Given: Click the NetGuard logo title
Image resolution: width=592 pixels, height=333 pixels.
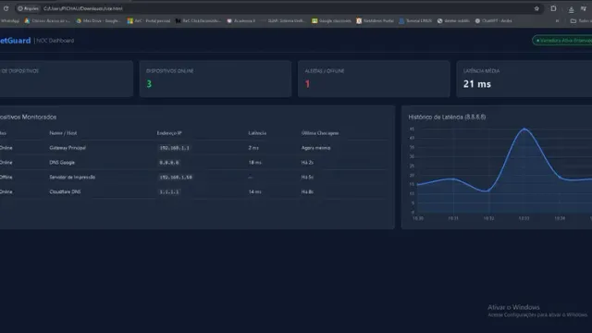Looking at the screenshot, I should click(15, 41).
